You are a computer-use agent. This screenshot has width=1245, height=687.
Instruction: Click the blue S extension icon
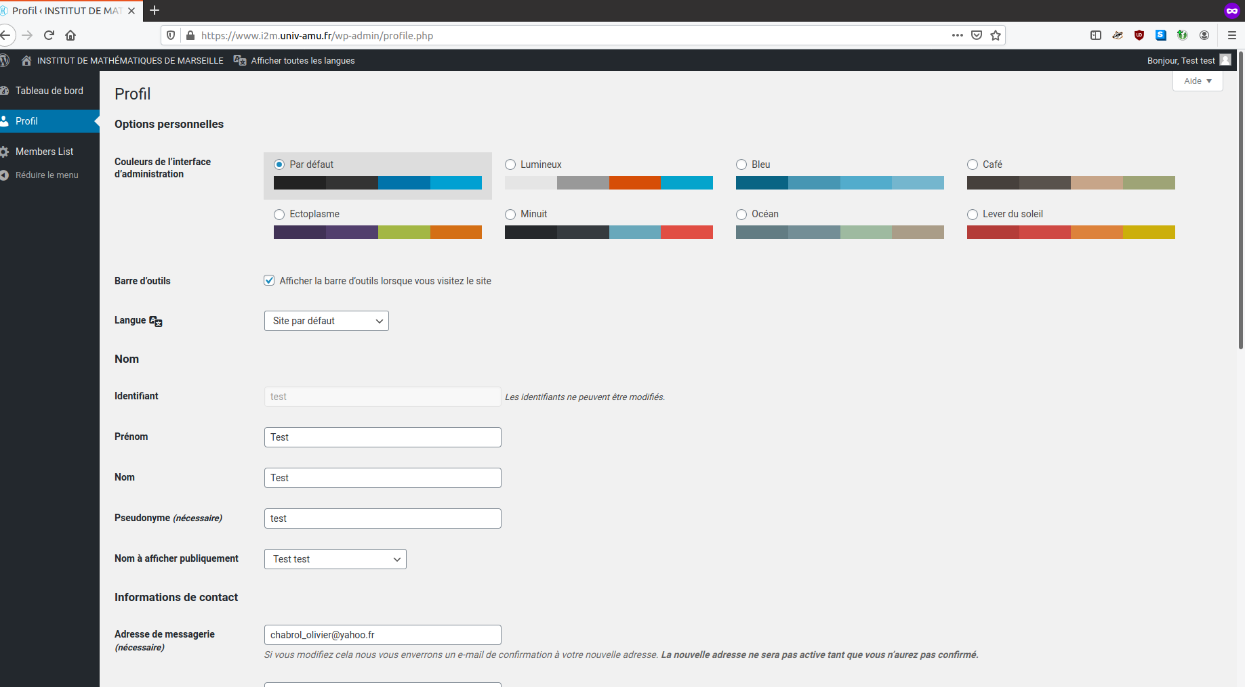[1161, 35]
